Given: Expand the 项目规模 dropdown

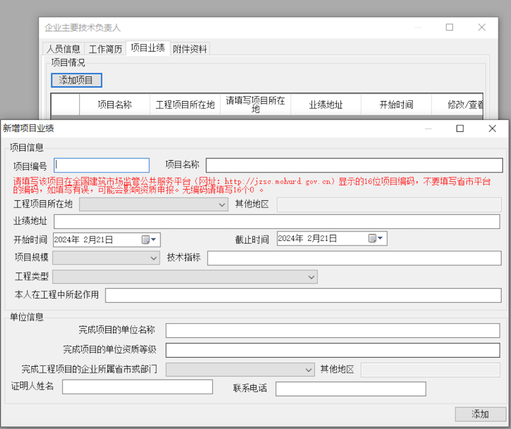Looking at the screenshot, I should pos(154,258).
